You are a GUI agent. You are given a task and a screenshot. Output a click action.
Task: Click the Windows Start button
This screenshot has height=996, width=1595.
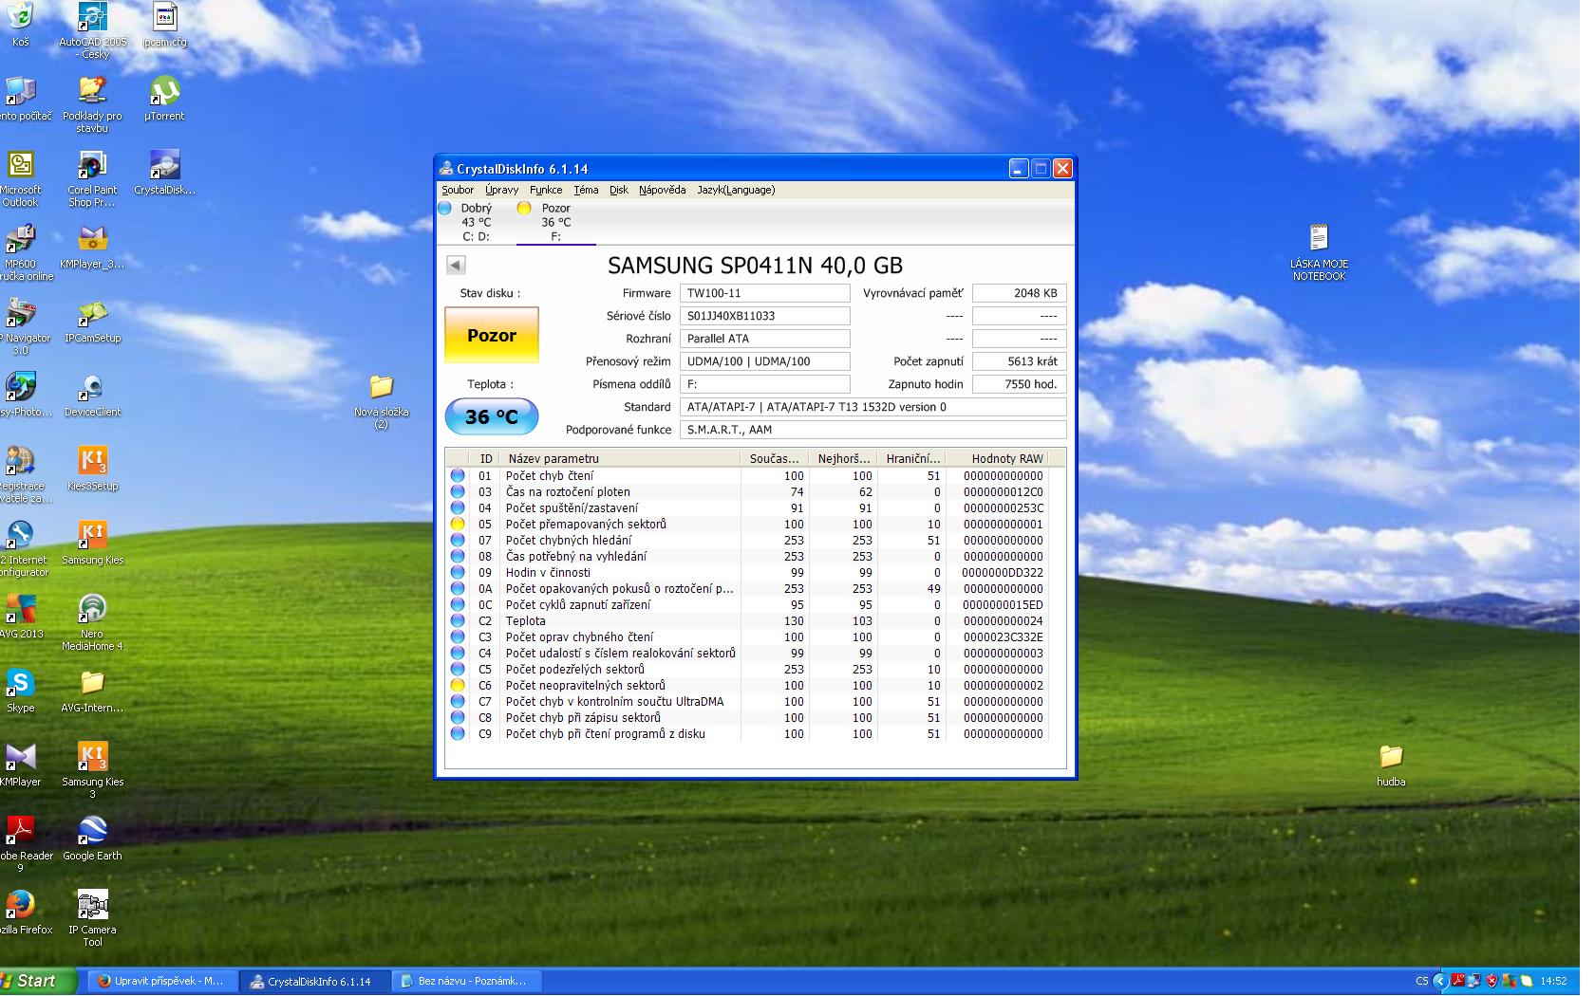click(x=36, y=981)
